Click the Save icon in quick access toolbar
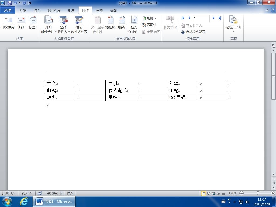The image size is (276, 207). 10,3
